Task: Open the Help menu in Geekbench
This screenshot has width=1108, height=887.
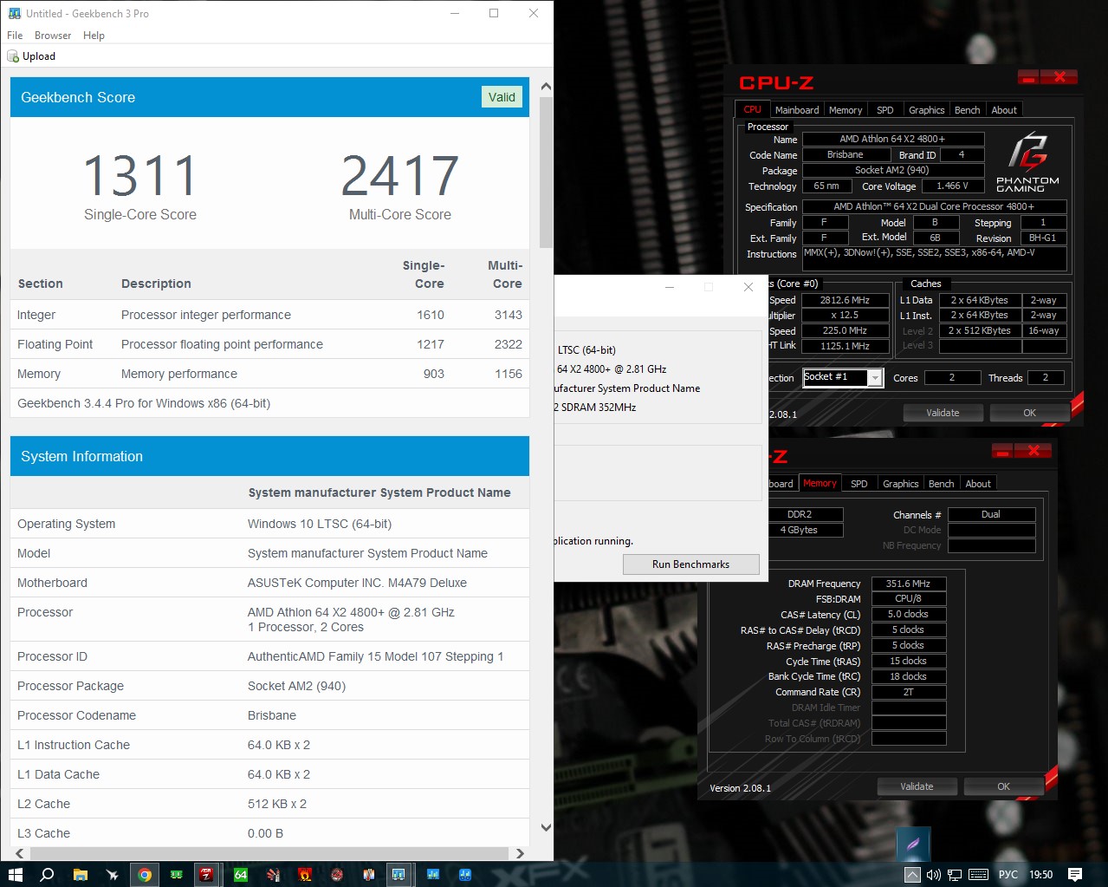Action: [x=94, y=36]
